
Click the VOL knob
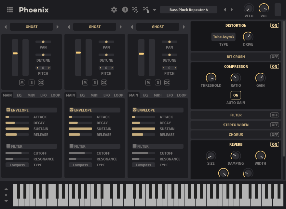264,8
